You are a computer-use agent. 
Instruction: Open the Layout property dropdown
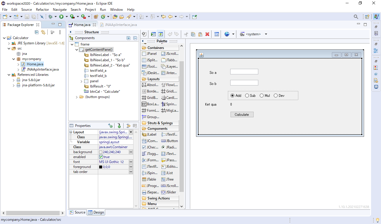(x=131, y=132)
